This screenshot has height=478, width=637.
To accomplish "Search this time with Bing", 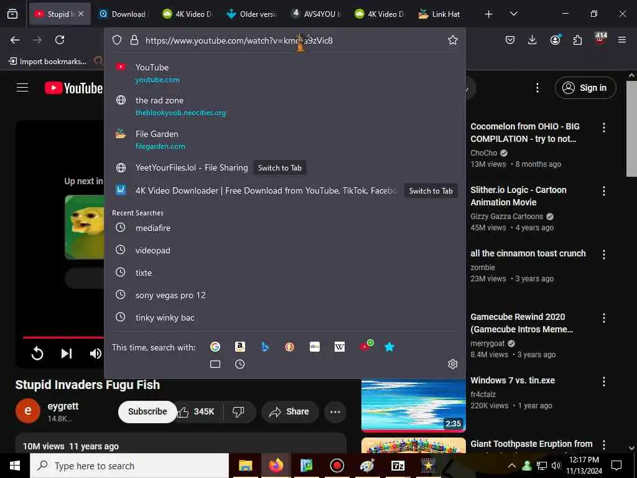I will pyautogui.click(x=265, y=347).
